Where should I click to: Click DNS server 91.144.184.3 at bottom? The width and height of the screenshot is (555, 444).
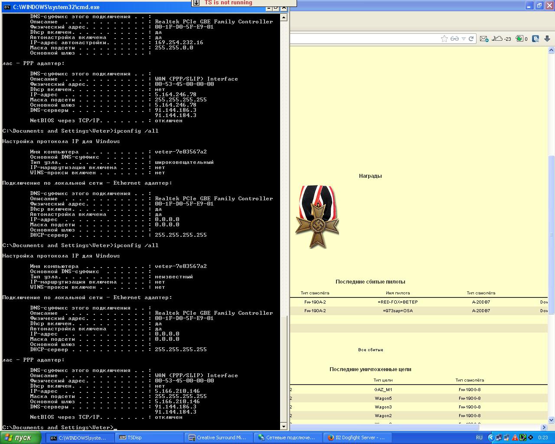pyautogui.click(x=176, y=412)
